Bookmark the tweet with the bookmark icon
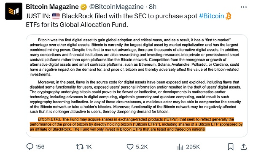 (231, 147)
